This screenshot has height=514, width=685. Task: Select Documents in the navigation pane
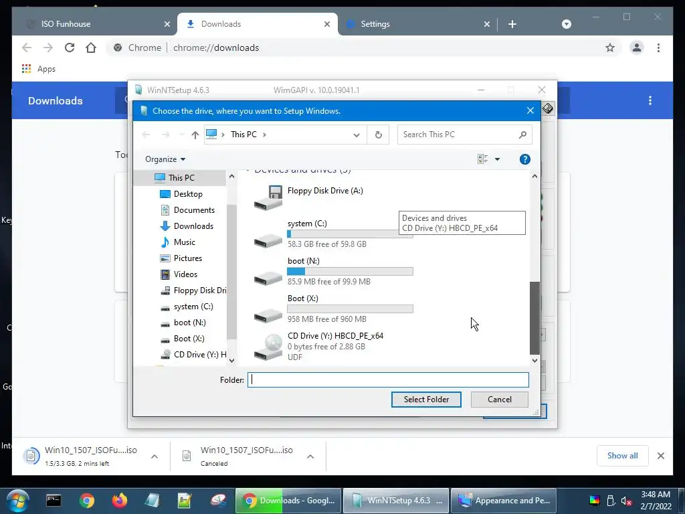194,210
